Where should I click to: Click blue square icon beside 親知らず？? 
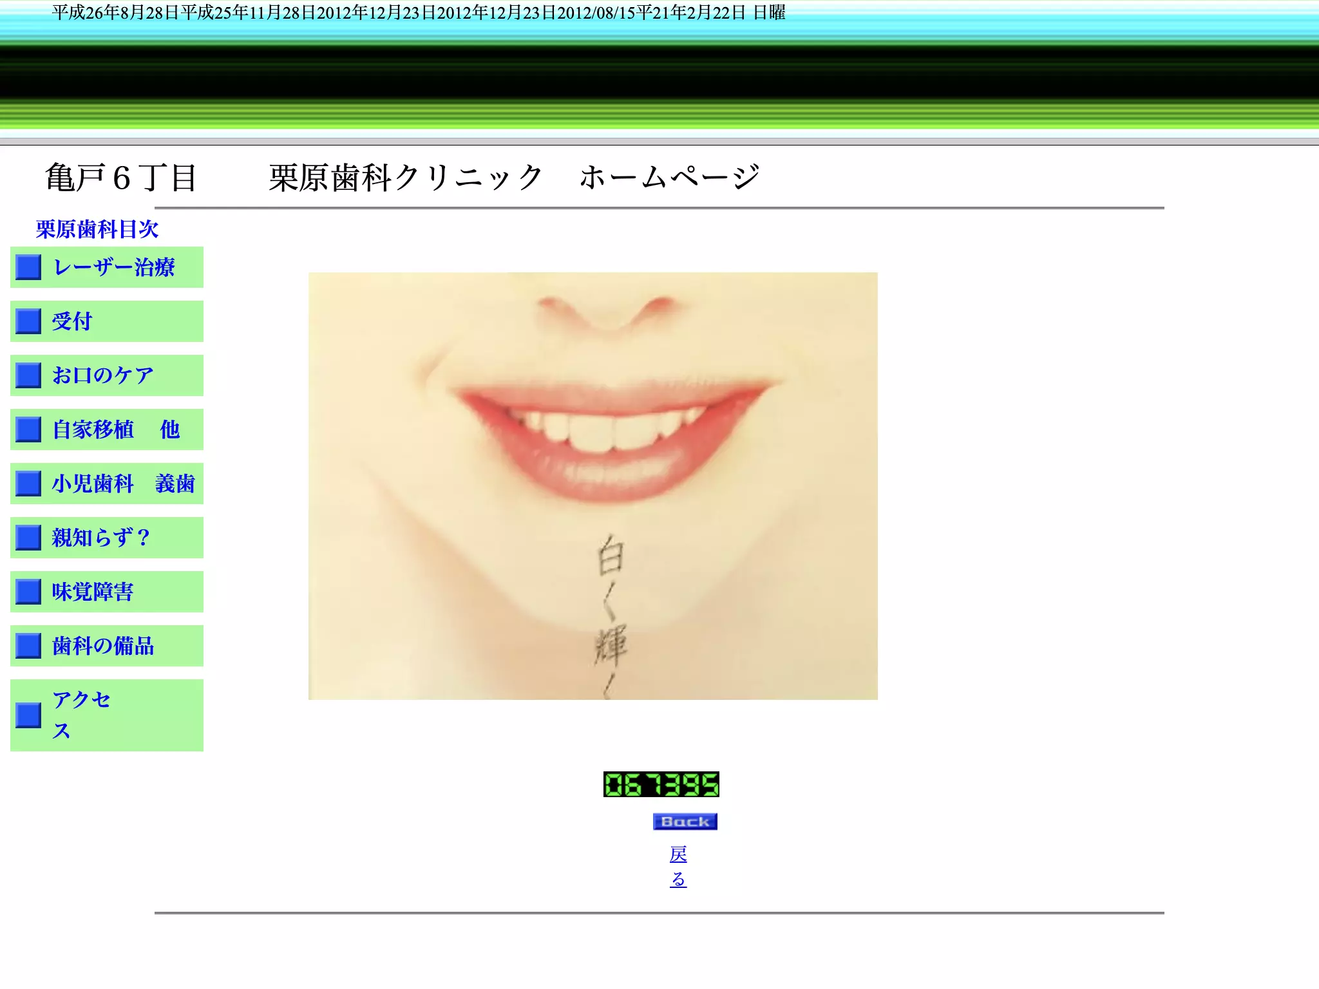click(x=28, y=538)
